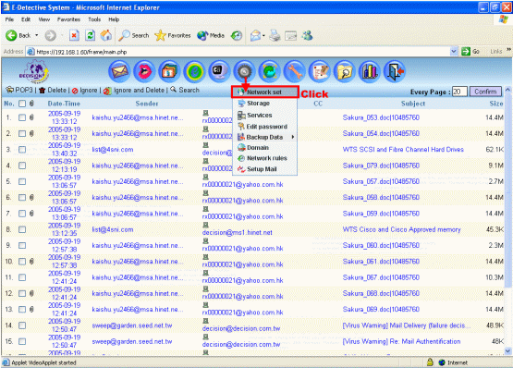This screenshot has height=368, width=513.
Task: Open the lips chat module icon
Action: coord(144,71)
